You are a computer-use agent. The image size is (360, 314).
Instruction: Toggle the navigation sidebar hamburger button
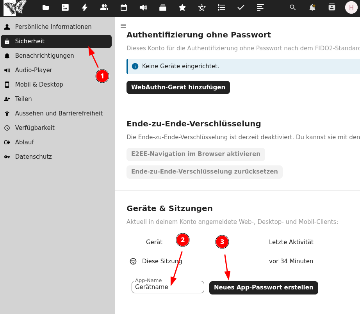(x=123, y=26)
